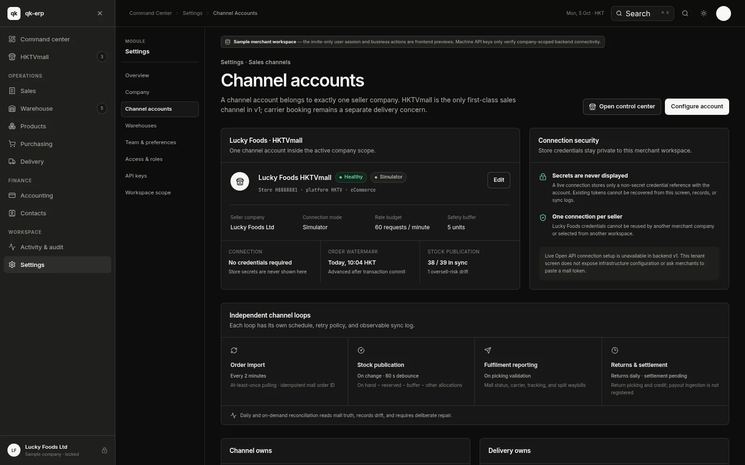Viewport: 745px width, 465px height.
Task: Open Team & preferences settings
Action: point(160,142)
